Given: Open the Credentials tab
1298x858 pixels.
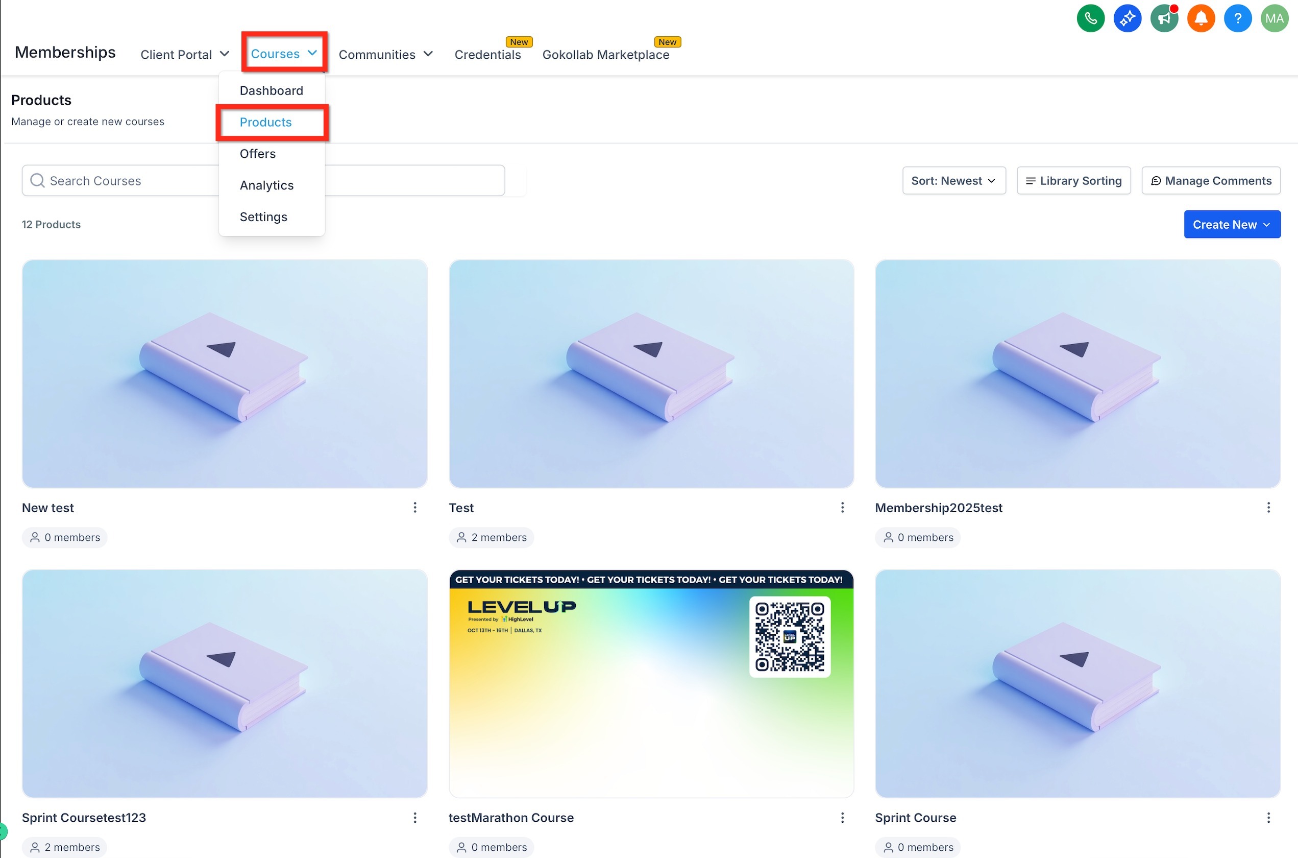Looking at the screenshot, I should (x=487, y=54).
